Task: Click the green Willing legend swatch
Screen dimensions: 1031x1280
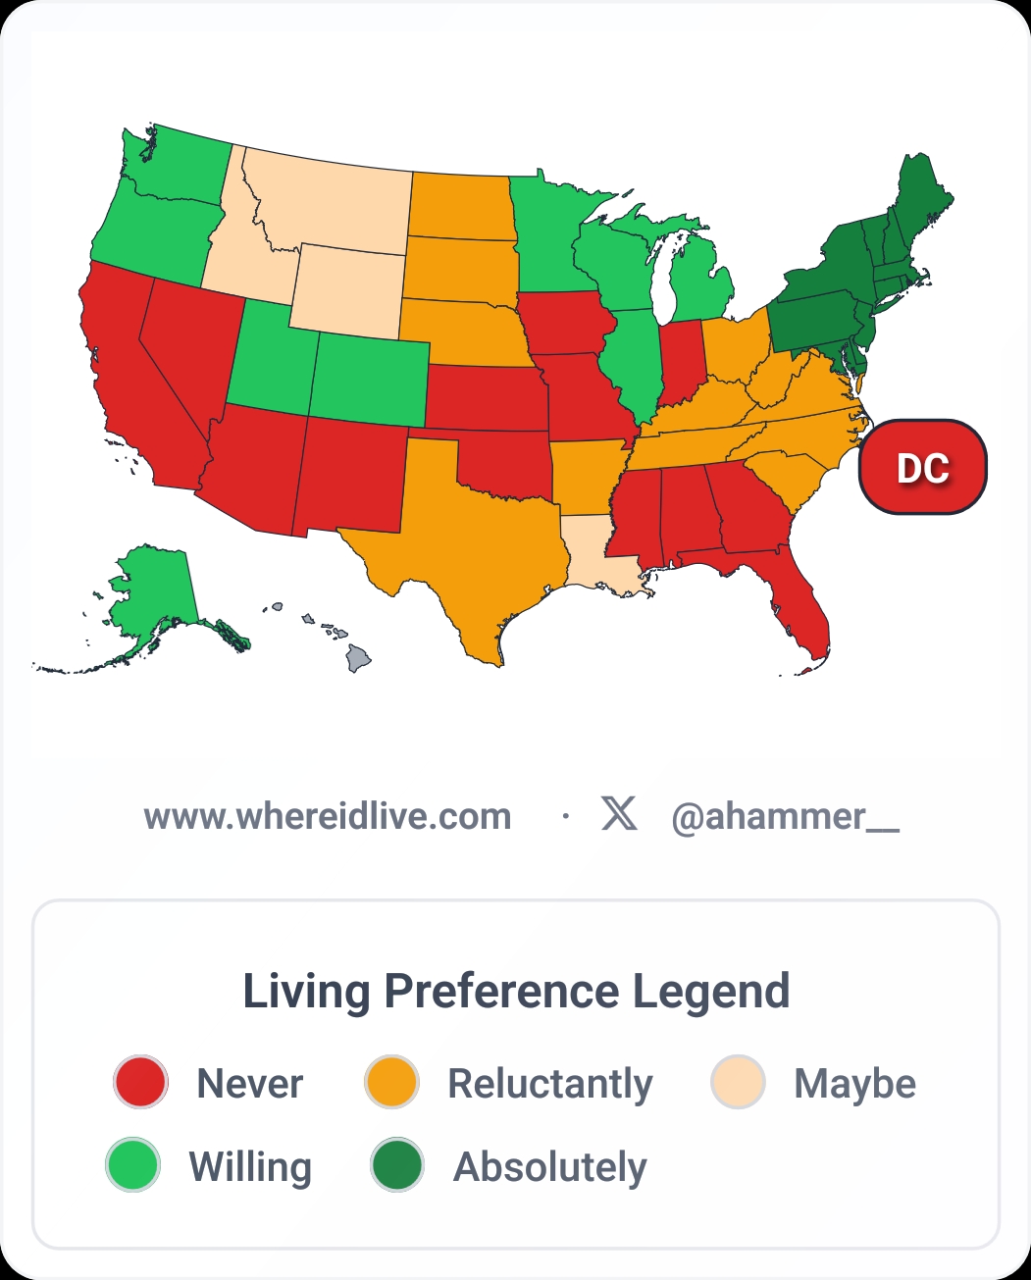Action: (x=132, y=1165)
